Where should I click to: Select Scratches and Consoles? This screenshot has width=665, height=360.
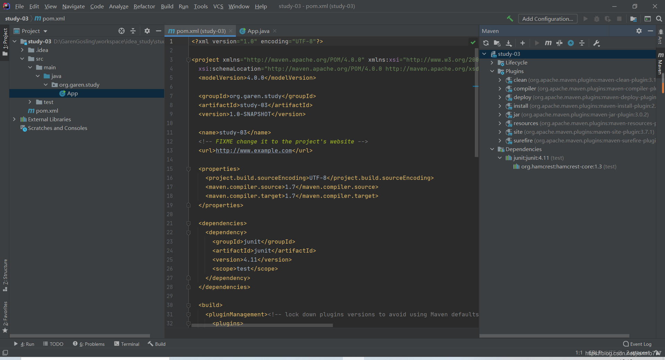(x=57, y=128)
